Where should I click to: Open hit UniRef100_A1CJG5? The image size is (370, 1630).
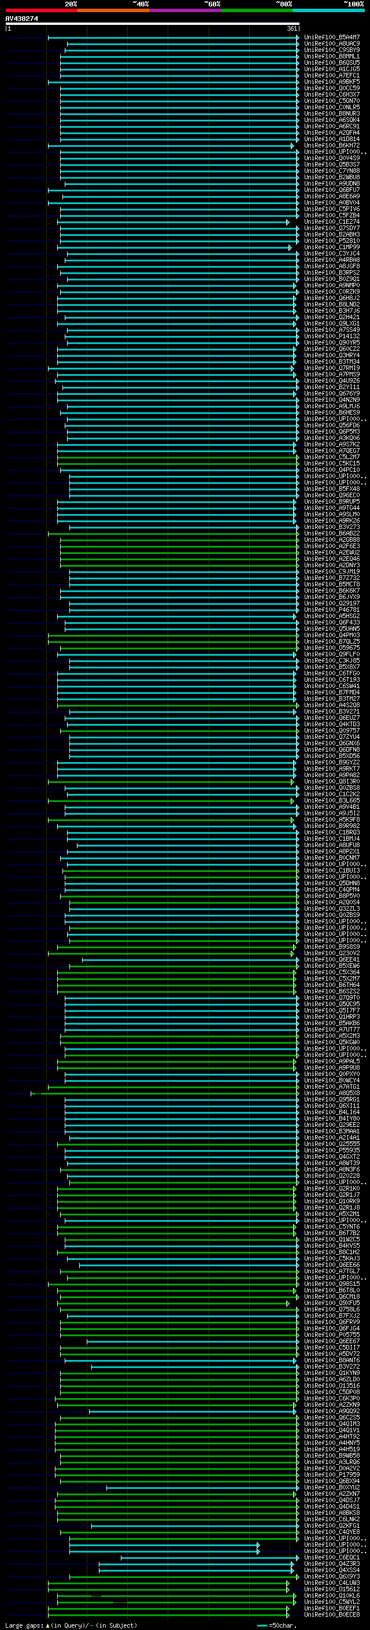pyautogui.click(x=332, y=69)
